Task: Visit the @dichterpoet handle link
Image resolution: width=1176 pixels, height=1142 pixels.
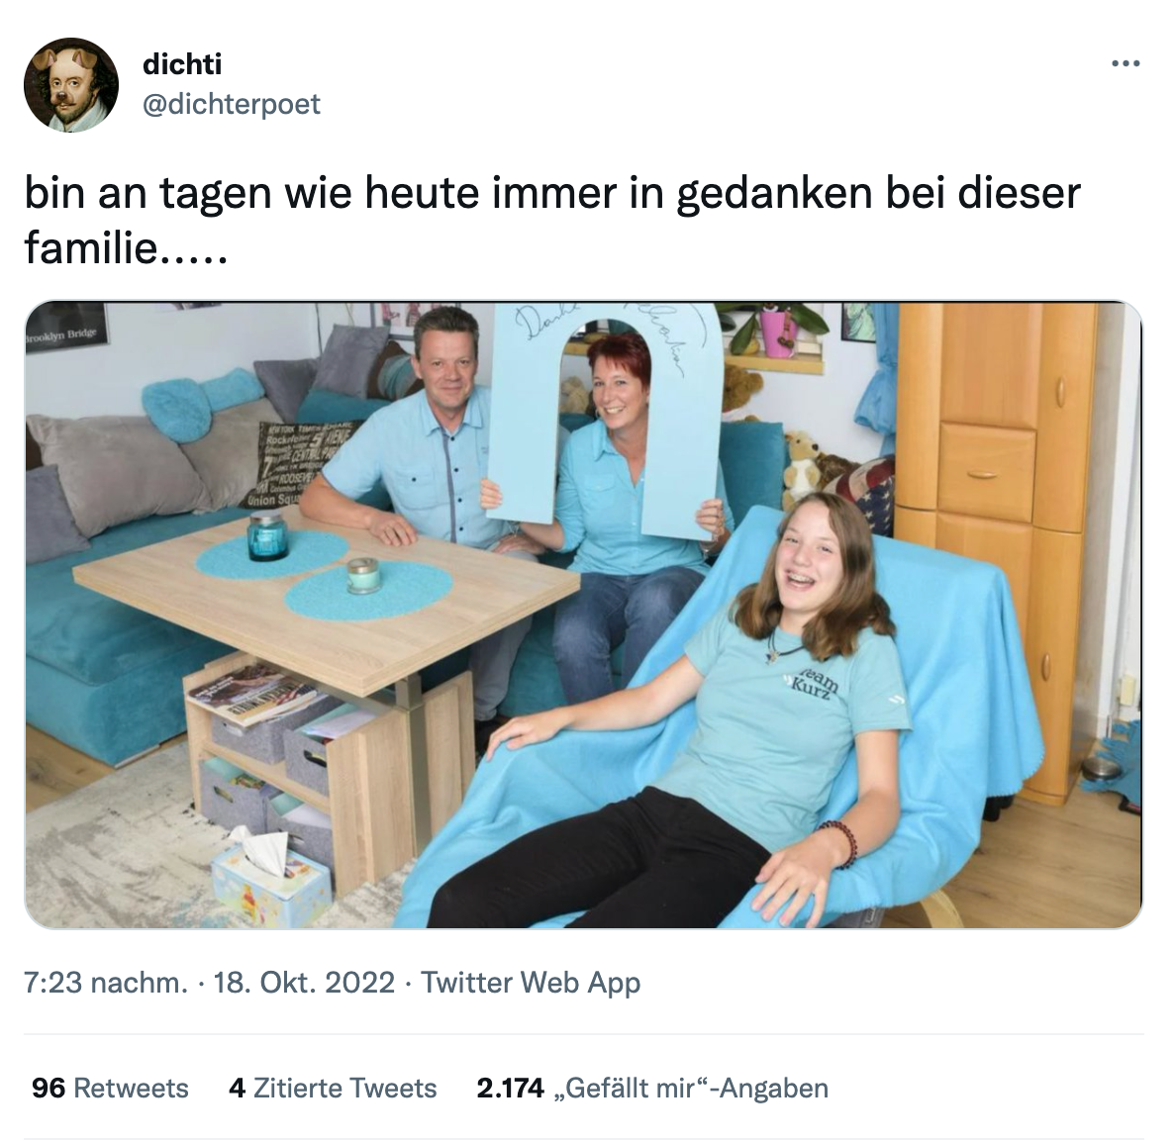Action: click(231, 104)
